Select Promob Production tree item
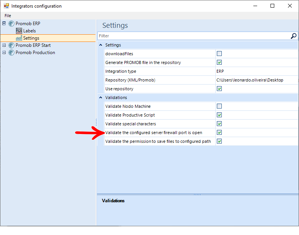Screen dimensions: 299x235 tap(35, 53)
